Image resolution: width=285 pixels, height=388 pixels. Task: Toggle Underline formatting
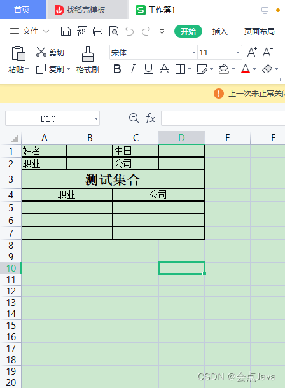(148, 69)
